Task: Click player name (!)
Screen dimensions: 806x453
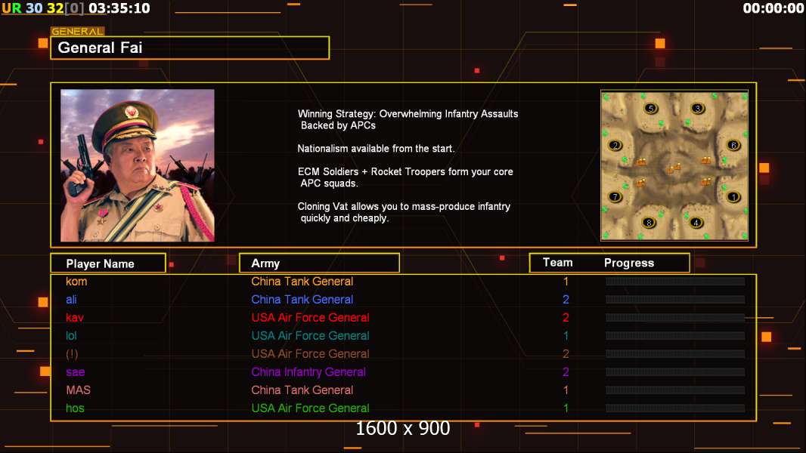Action: [72, 354]
